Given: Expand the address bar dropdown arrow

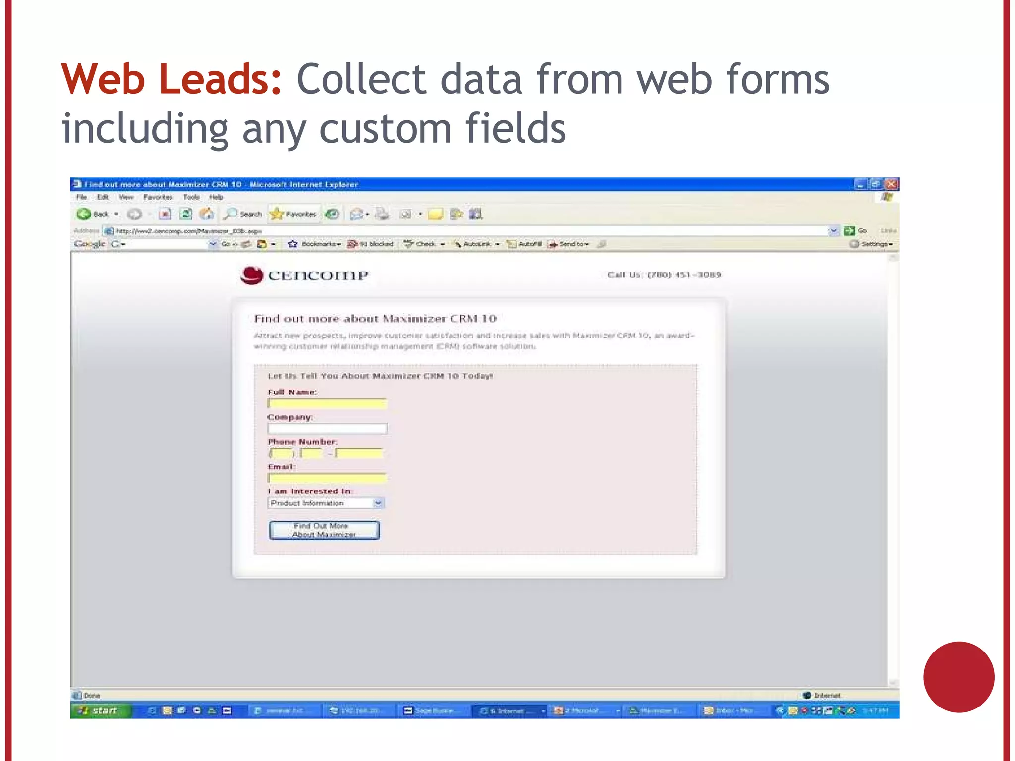Looking at the screenshot, I should tap(834, 231).
